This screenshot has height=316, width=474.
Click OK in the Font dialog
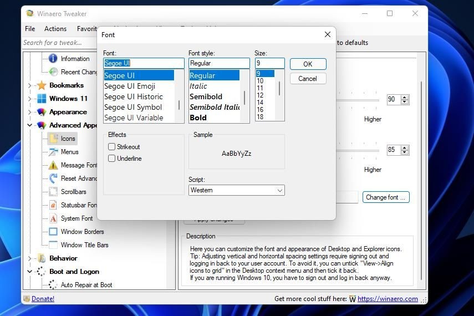point(308,64)
